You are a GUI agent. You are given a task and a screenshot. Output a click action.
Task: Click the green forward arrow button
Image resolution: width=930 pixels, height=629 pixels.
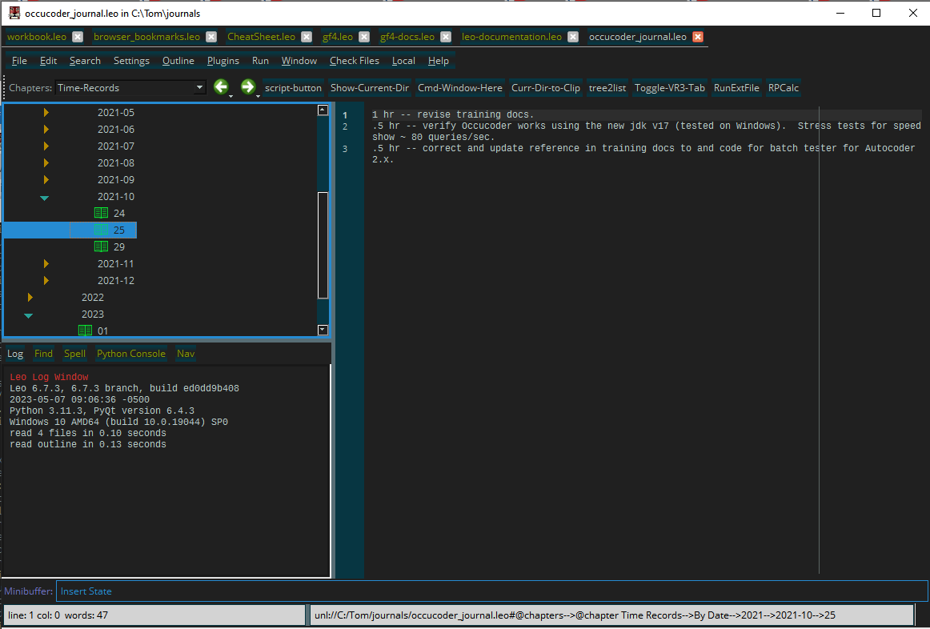pos(248,87)
